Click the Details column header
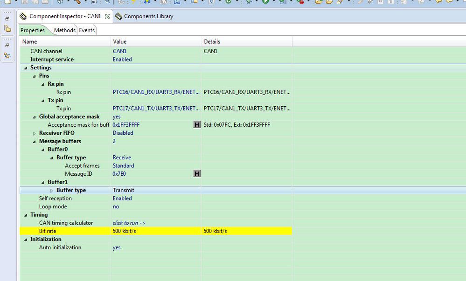This screenshot has height=281, width=466. [247, 41]
